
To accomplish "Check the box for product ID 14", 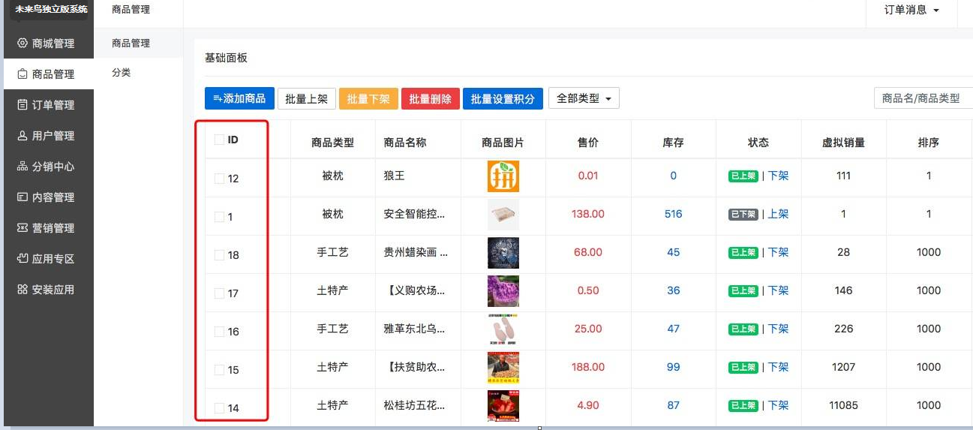I will (219, 408).
